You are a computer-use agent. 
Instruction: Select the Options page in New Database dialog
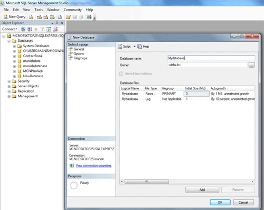[79, 53]
